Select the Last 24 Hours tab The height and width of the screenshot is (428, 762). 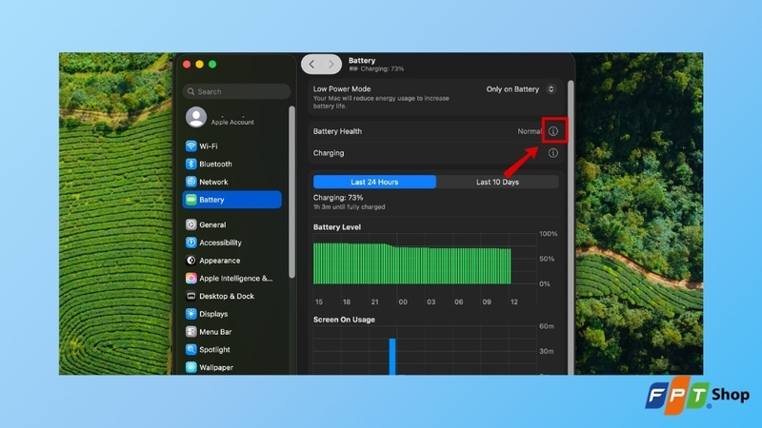[x=374, y=182]
